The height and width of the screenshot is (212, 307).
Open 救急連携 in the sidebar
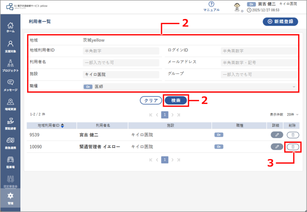click(10, 142)
